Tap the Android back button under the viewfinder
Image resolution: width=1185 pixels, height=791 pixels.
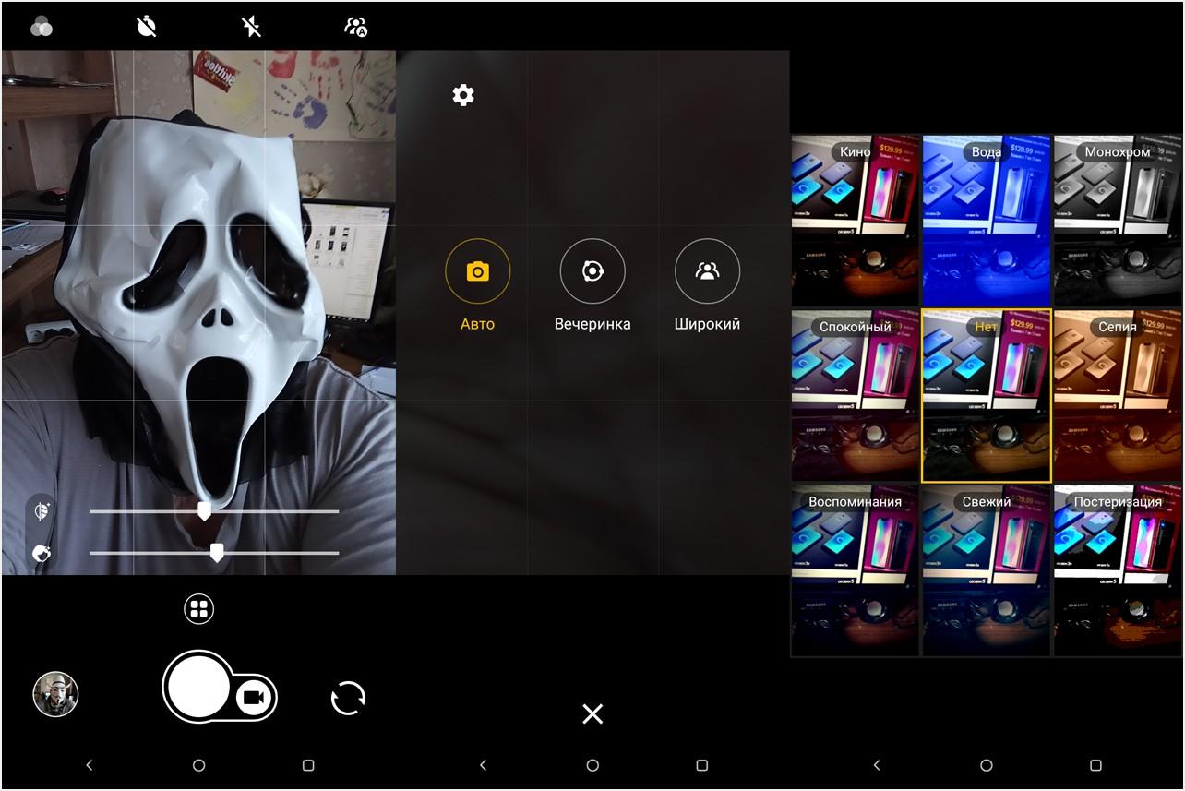(90, 765)
